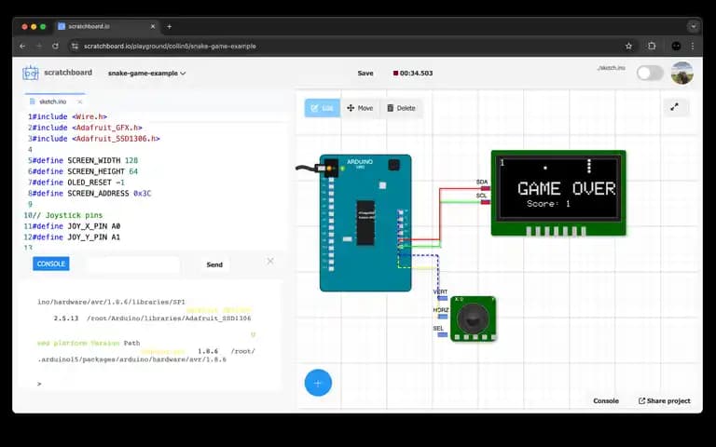Click the Send button
716x447 pixels.
tap(214, 264)
